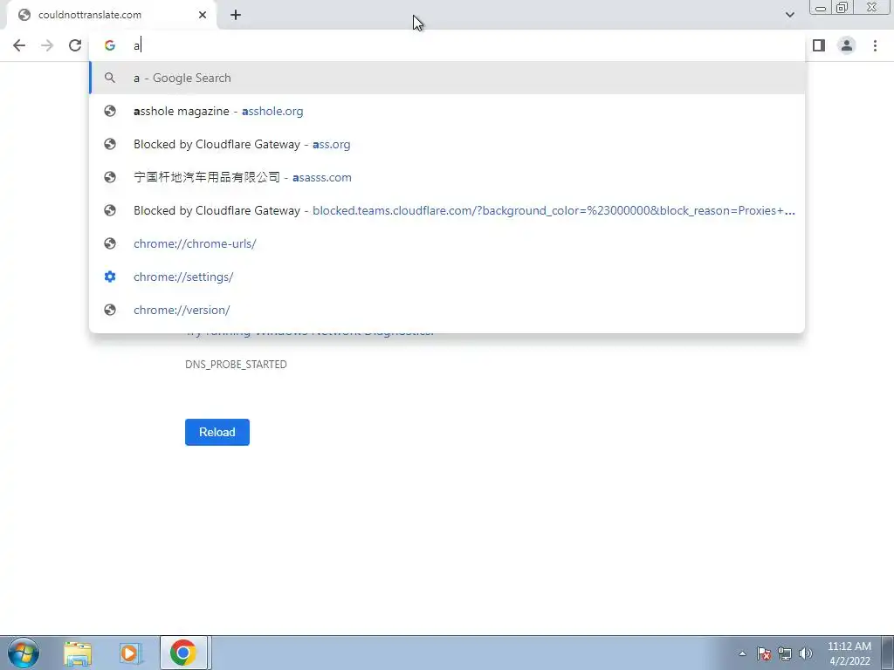Viewport: 894px width, 670px height.
Task: Select the ass.org suggestion row
Action: (x=447, y=144)
